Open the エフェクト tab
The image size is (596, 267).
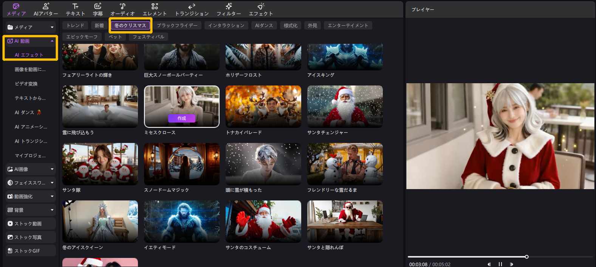(261, 9)
